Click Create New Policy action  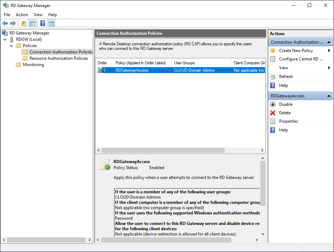296,51
